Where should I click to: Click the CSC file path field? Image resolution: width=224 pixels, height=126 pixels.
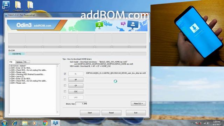[116, 92]
